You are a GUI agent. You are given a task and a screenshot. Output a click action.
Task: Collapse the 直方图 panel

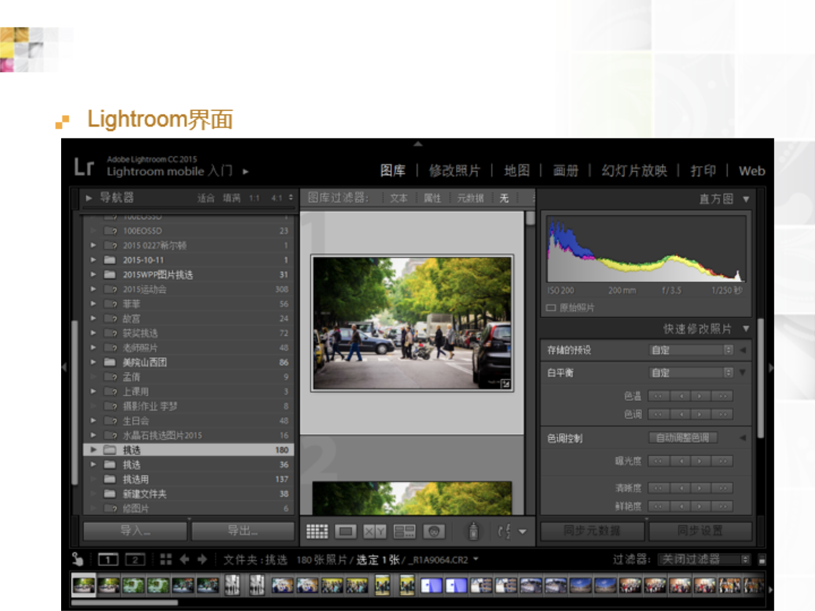tap(746, 200)
